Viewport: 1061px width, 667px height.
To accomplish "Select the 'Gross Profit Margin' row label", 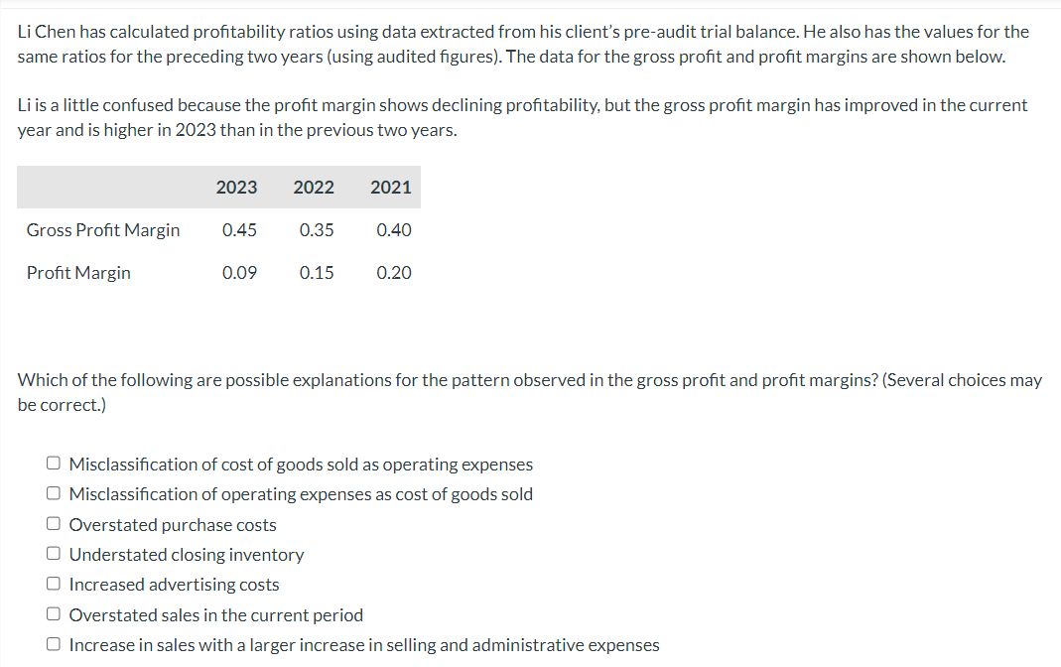I will (x=102, y=229).
